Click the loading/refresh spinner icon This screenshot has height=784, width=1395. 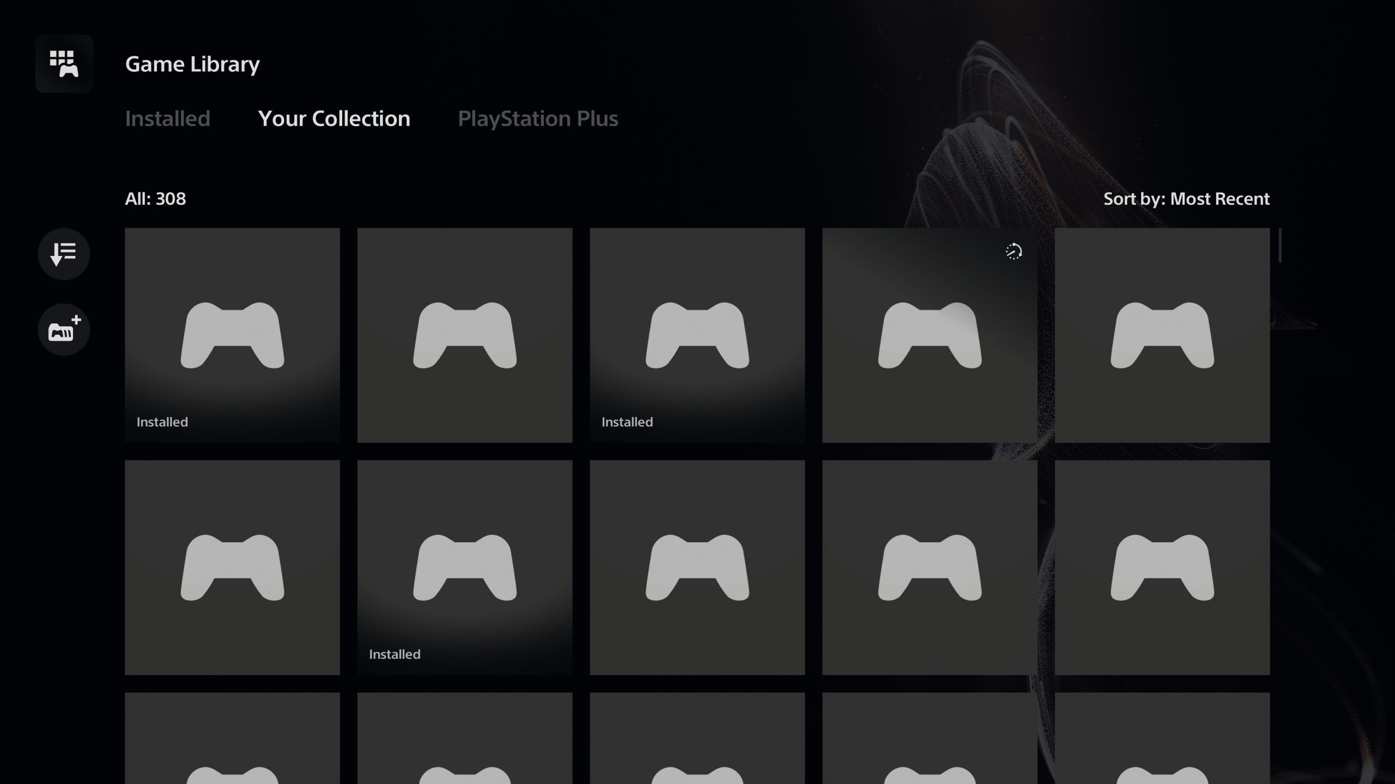(x=1014, y=252)
